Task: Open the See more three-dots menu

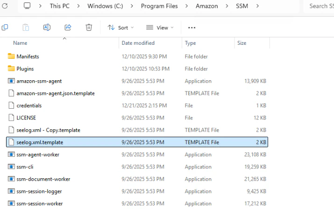Action: tap(192, 28)
